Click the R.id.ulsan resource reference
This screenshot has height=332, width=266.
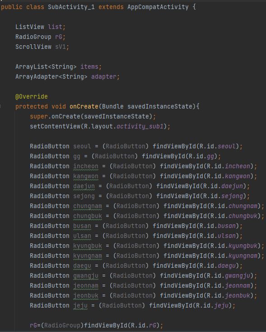(x=217, y=236)
